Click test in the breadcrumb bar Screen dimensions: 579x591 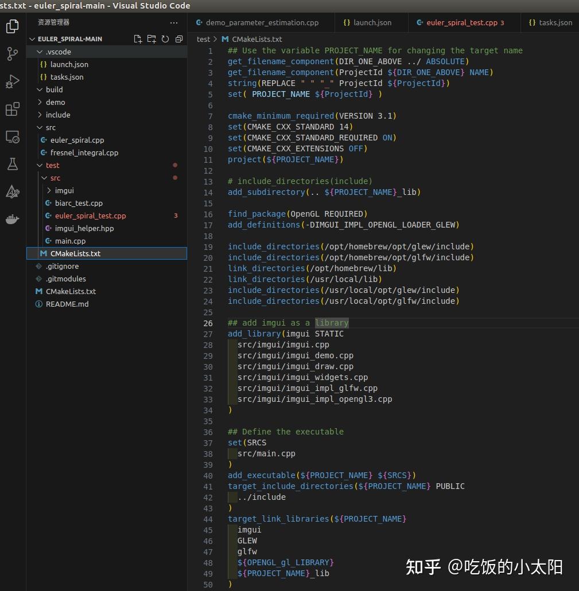tap(203, 39)
